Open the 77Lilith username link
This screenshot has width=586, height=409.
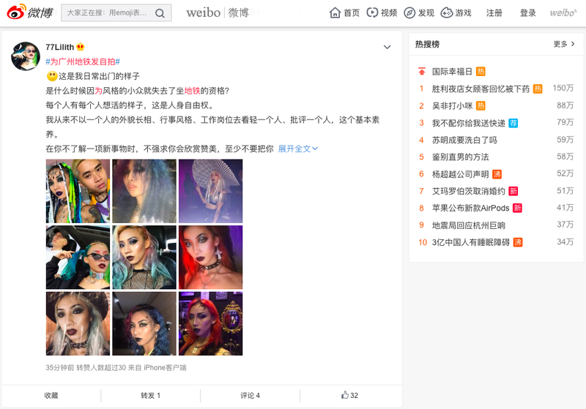(60, 47)
